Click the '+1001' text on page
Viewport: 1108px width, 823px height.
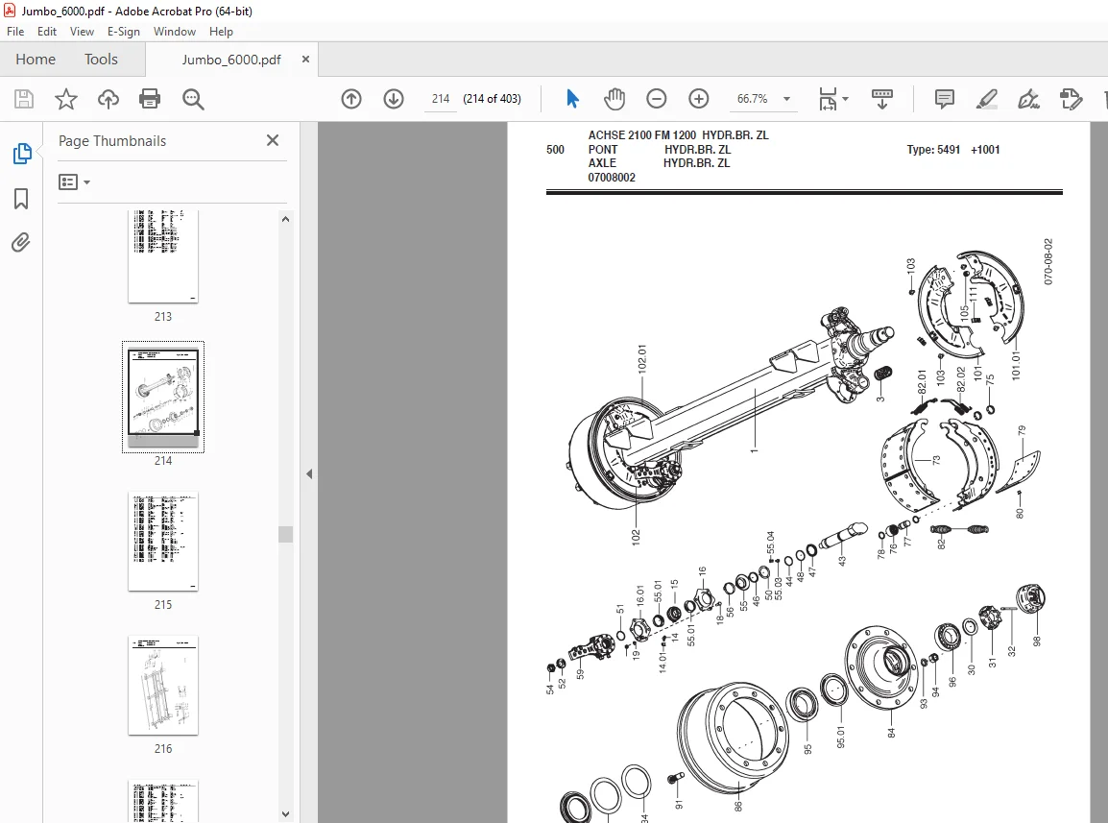985,150
